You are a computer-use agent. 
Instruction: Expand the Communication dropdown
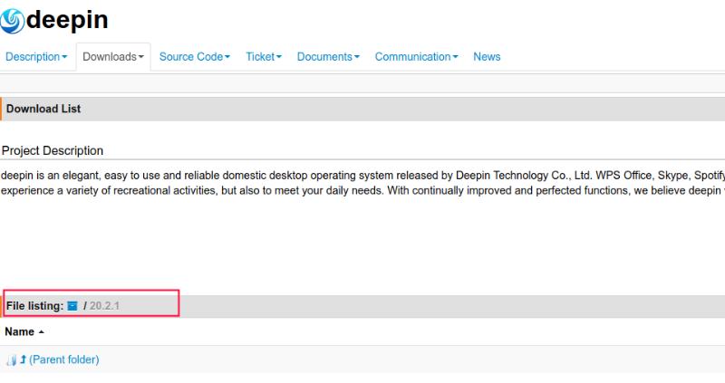(x=416, y=56)
